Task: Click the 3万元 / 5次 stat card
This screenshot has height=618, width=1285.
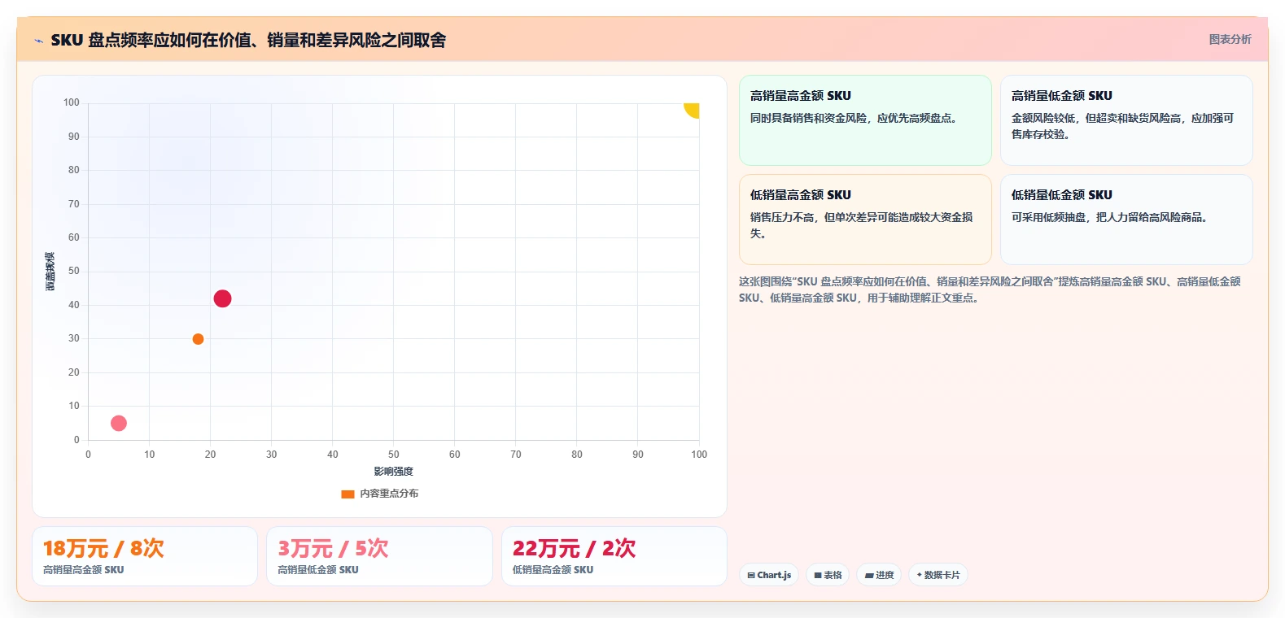Action: (379, 556)
